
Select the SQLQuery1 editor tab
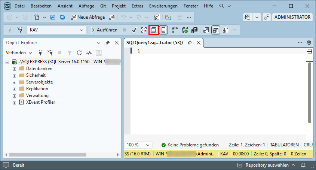[154, 43]
